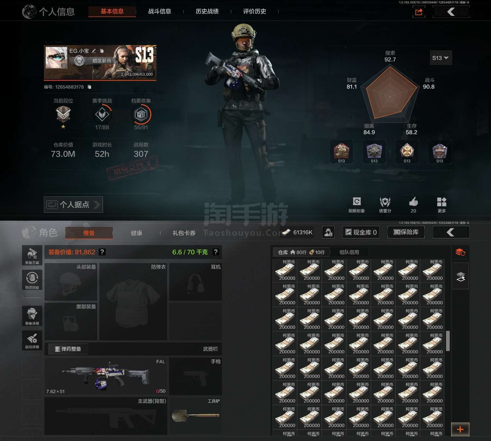491x441 pixels.
Task: Open the season challenge 17/88 icon
Action: click(102, 114)
